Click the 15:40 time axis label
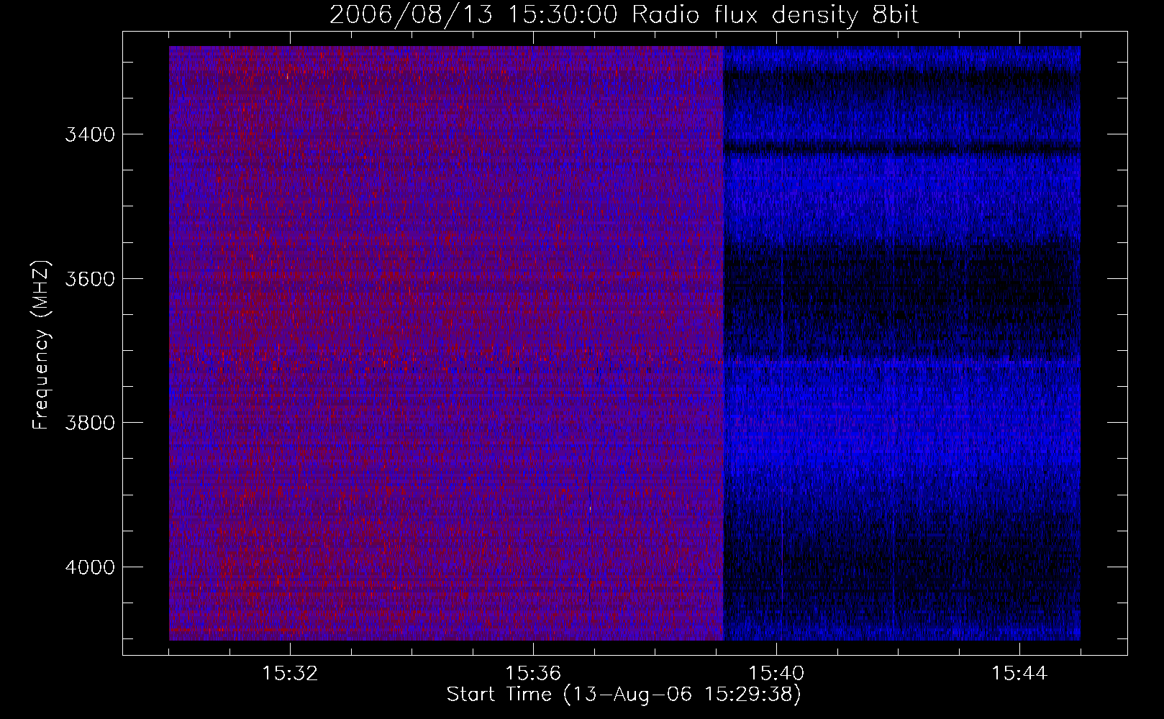This screenshot has height=719, width=1164. point(776,673)
